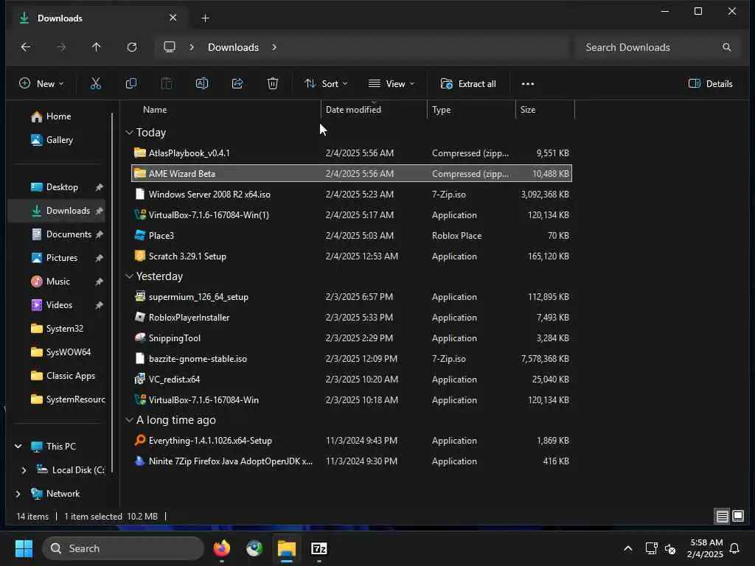Click the taskbar Search box
Image resolution: width=755 pixels, height=566 pixels.
pos(123,548)
